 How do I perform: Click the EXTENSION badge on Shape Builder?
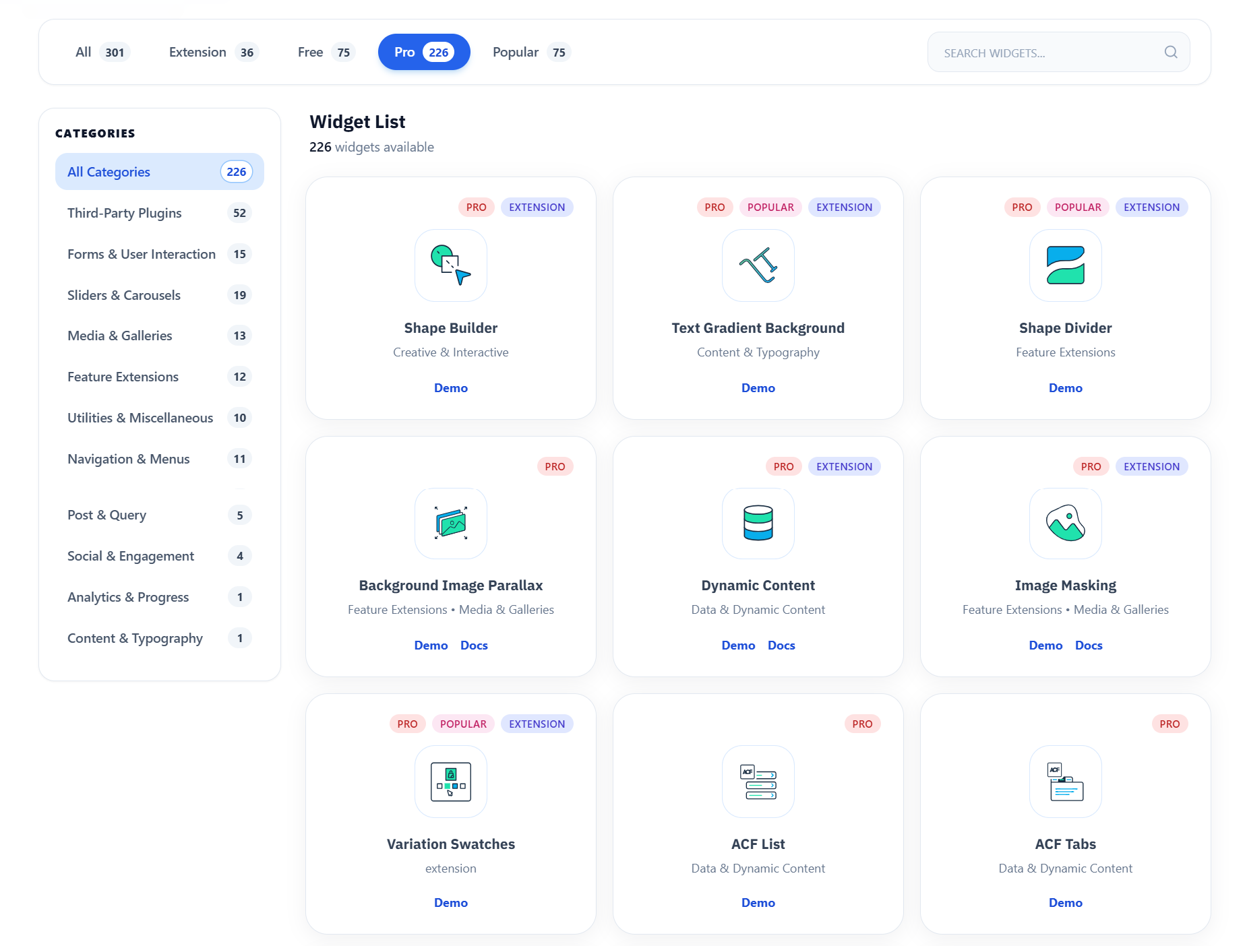[x=537, y=208]
